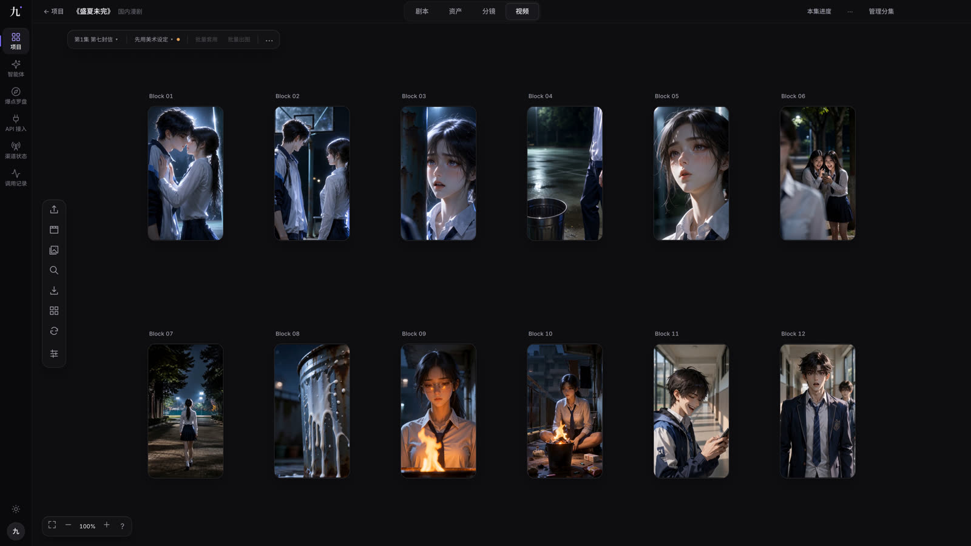Screen dimensions: 971x546
Task: Click the search magnifier in floating toolbar
Action: click(x=54, y=270)
